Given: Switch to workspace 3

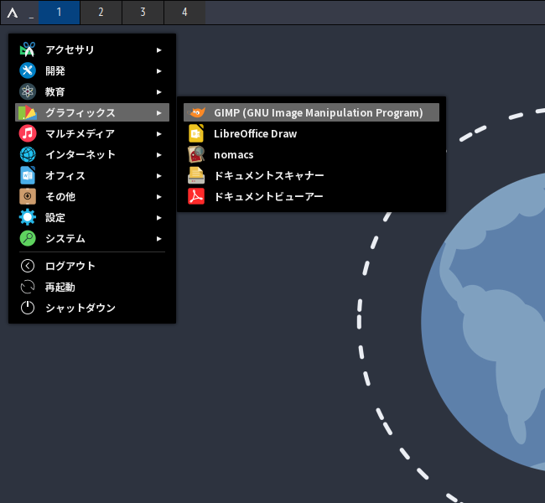Looking at the screenshot, I should pyautogui.click(x=143, y=13).
